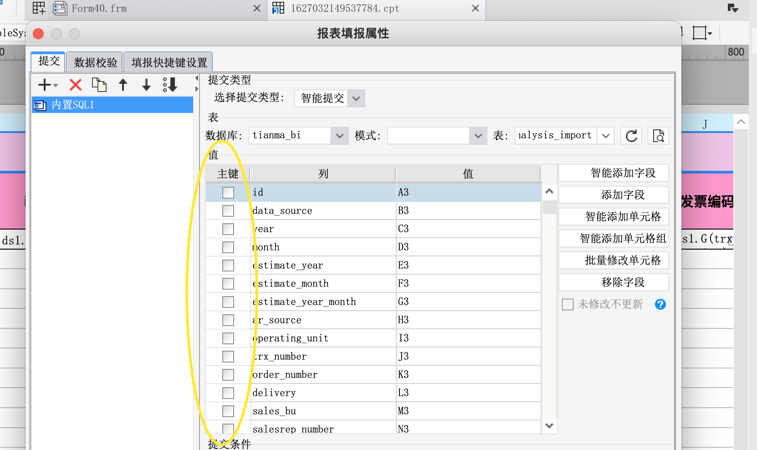Switch to the 填报快捷键设置 tab
Screen dimensions: 757x450
coord(169,62)
